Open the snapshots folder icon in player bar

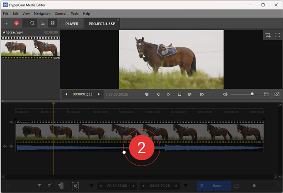267,94
